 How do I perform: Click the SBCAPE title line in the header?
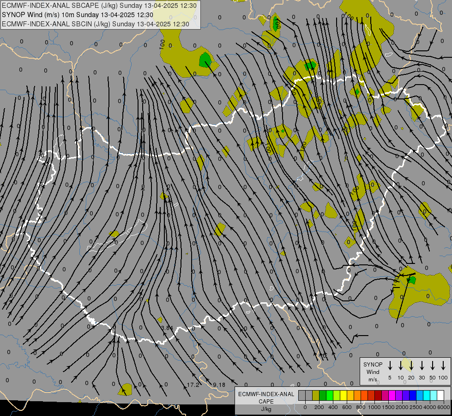pyautogui.click(x=99, y=6)
